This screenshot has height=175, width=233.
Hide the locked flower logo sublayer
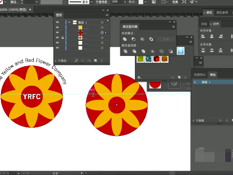[57, 37]
